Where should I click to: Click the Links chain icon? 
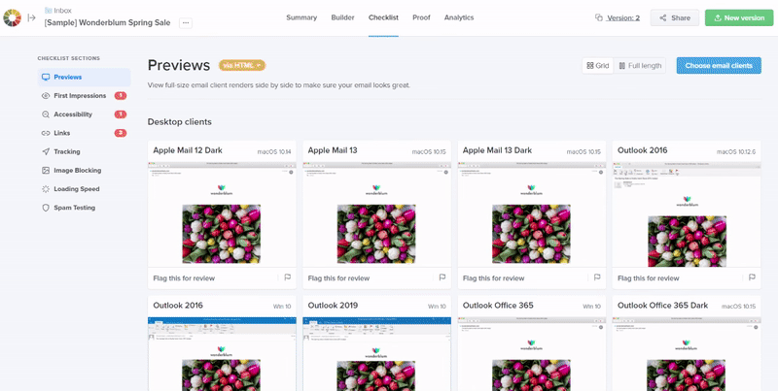pos(46,133)
